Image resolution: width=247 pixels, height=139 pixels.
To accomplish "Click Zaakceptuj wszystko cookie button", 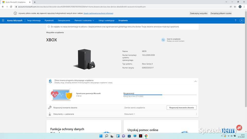I will click(x=198, y=13).
